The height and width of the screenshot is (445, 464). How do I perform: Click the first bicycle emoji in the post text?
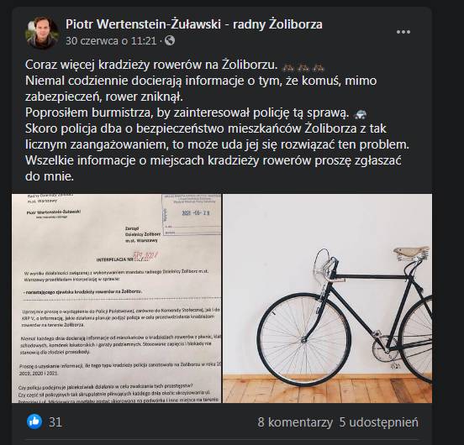(x=287, y=68)
